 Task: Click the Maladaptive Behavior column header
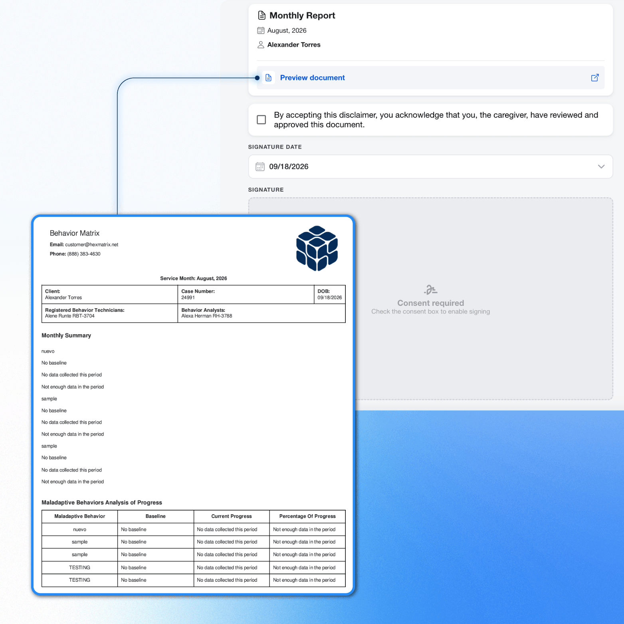[80, 516]
